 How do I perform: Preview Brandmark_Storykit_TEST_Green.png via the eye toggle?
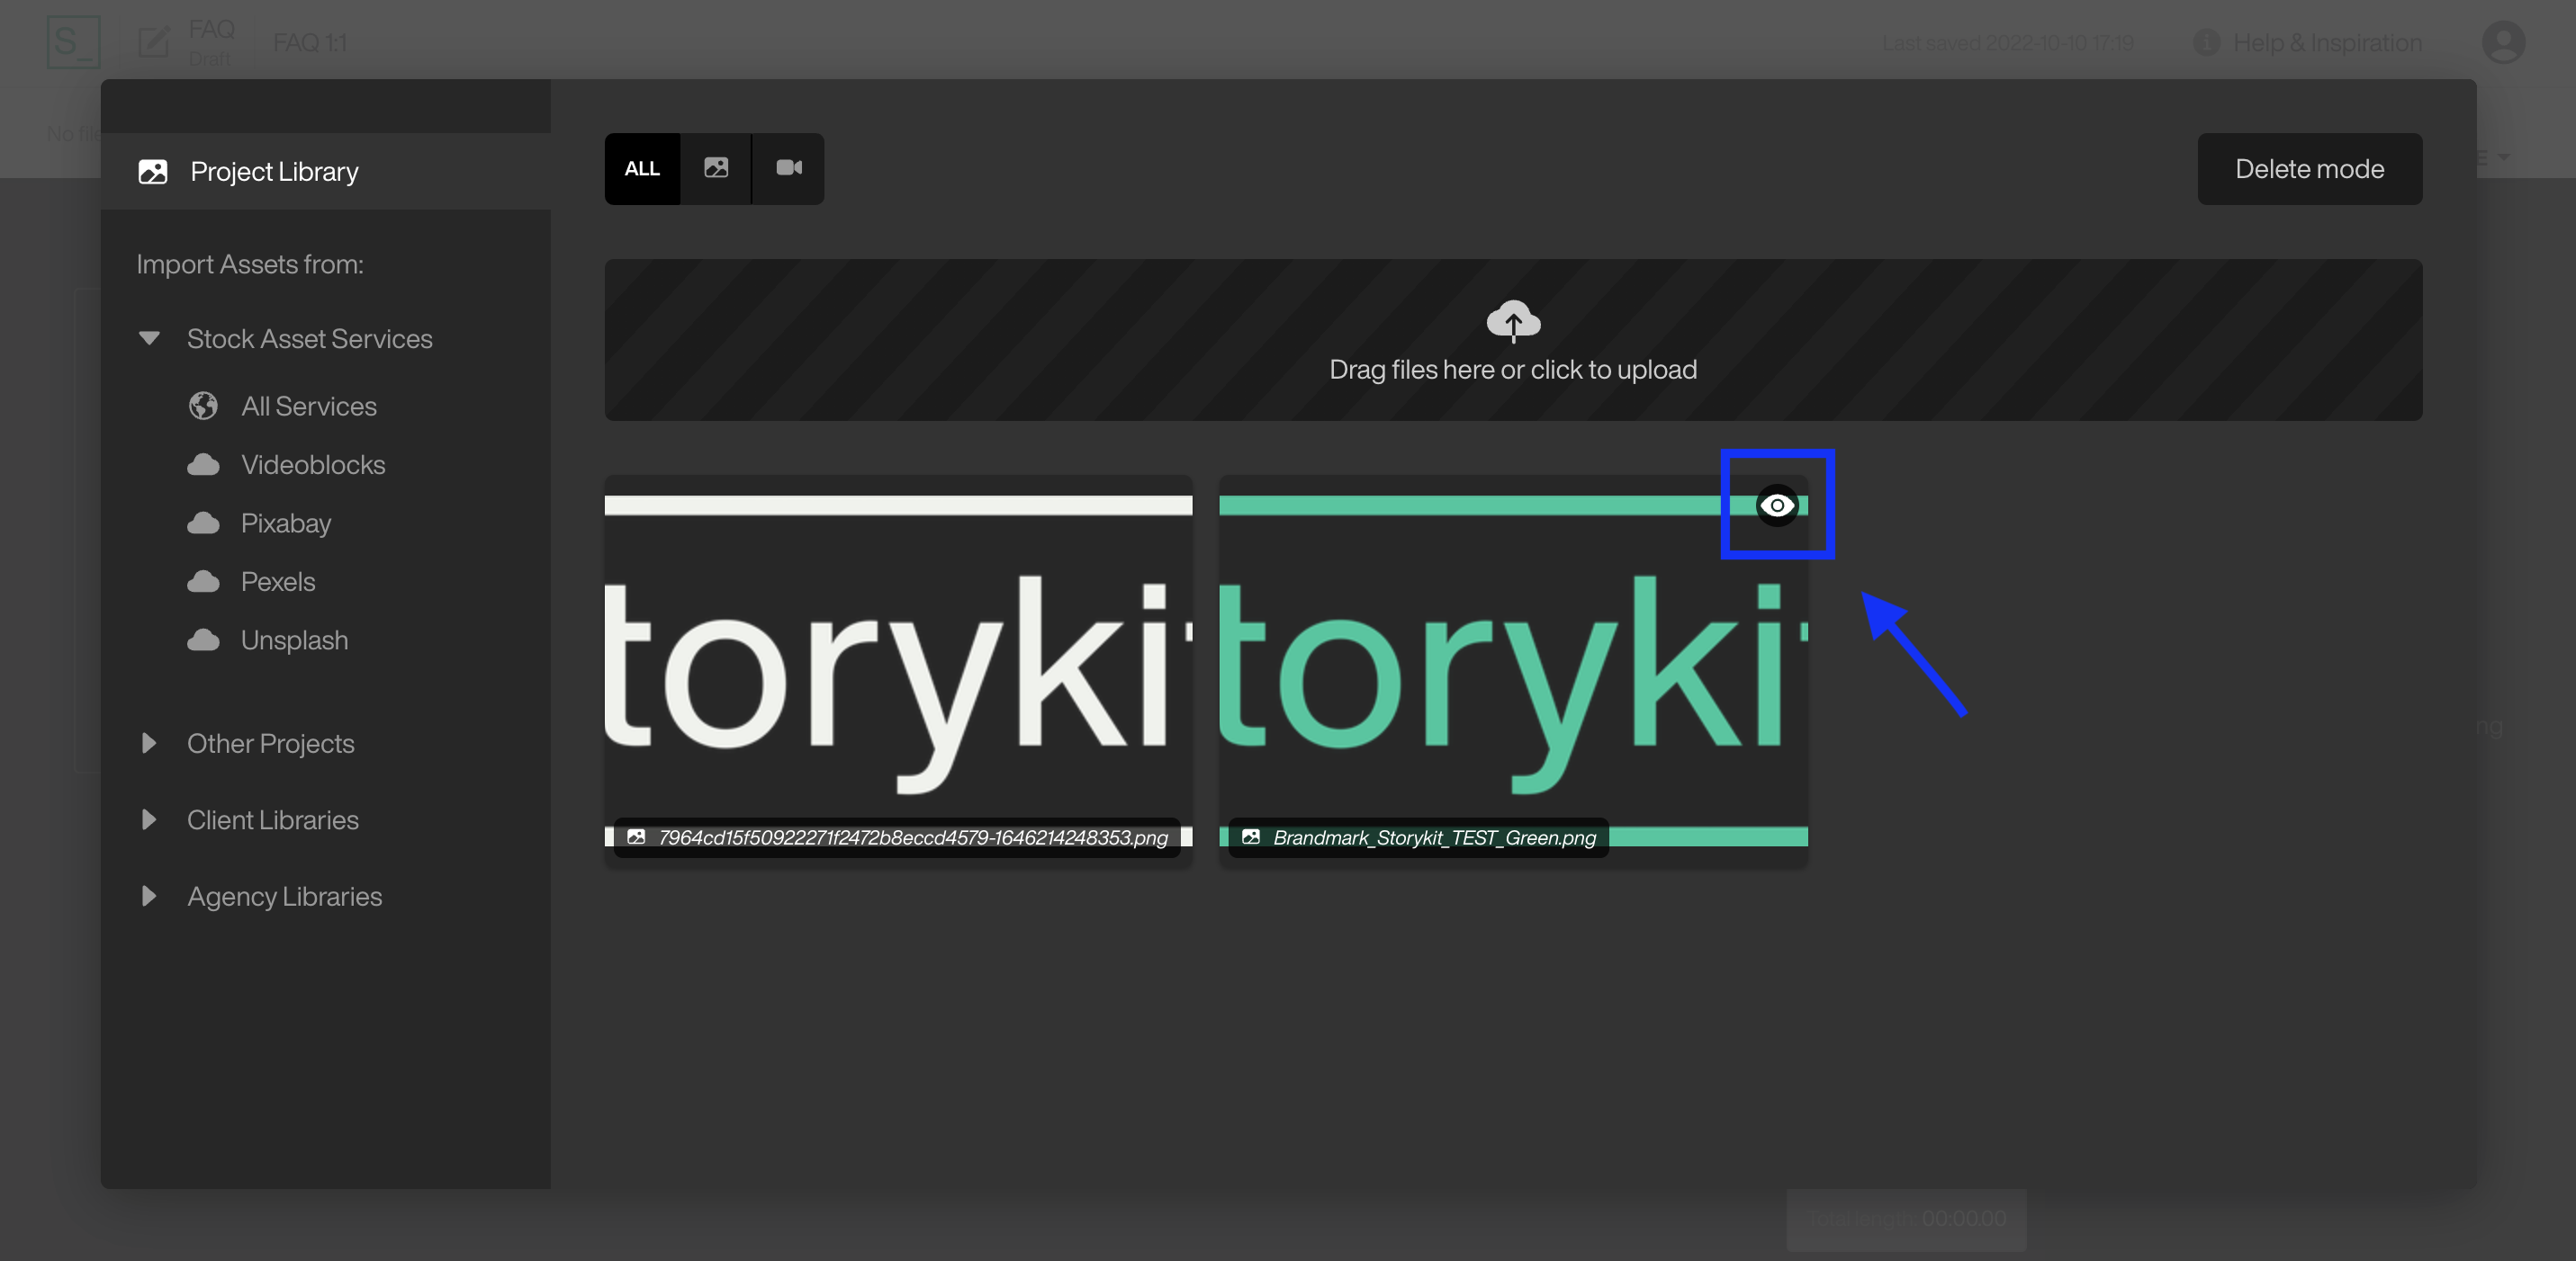tap(1776, 505)
